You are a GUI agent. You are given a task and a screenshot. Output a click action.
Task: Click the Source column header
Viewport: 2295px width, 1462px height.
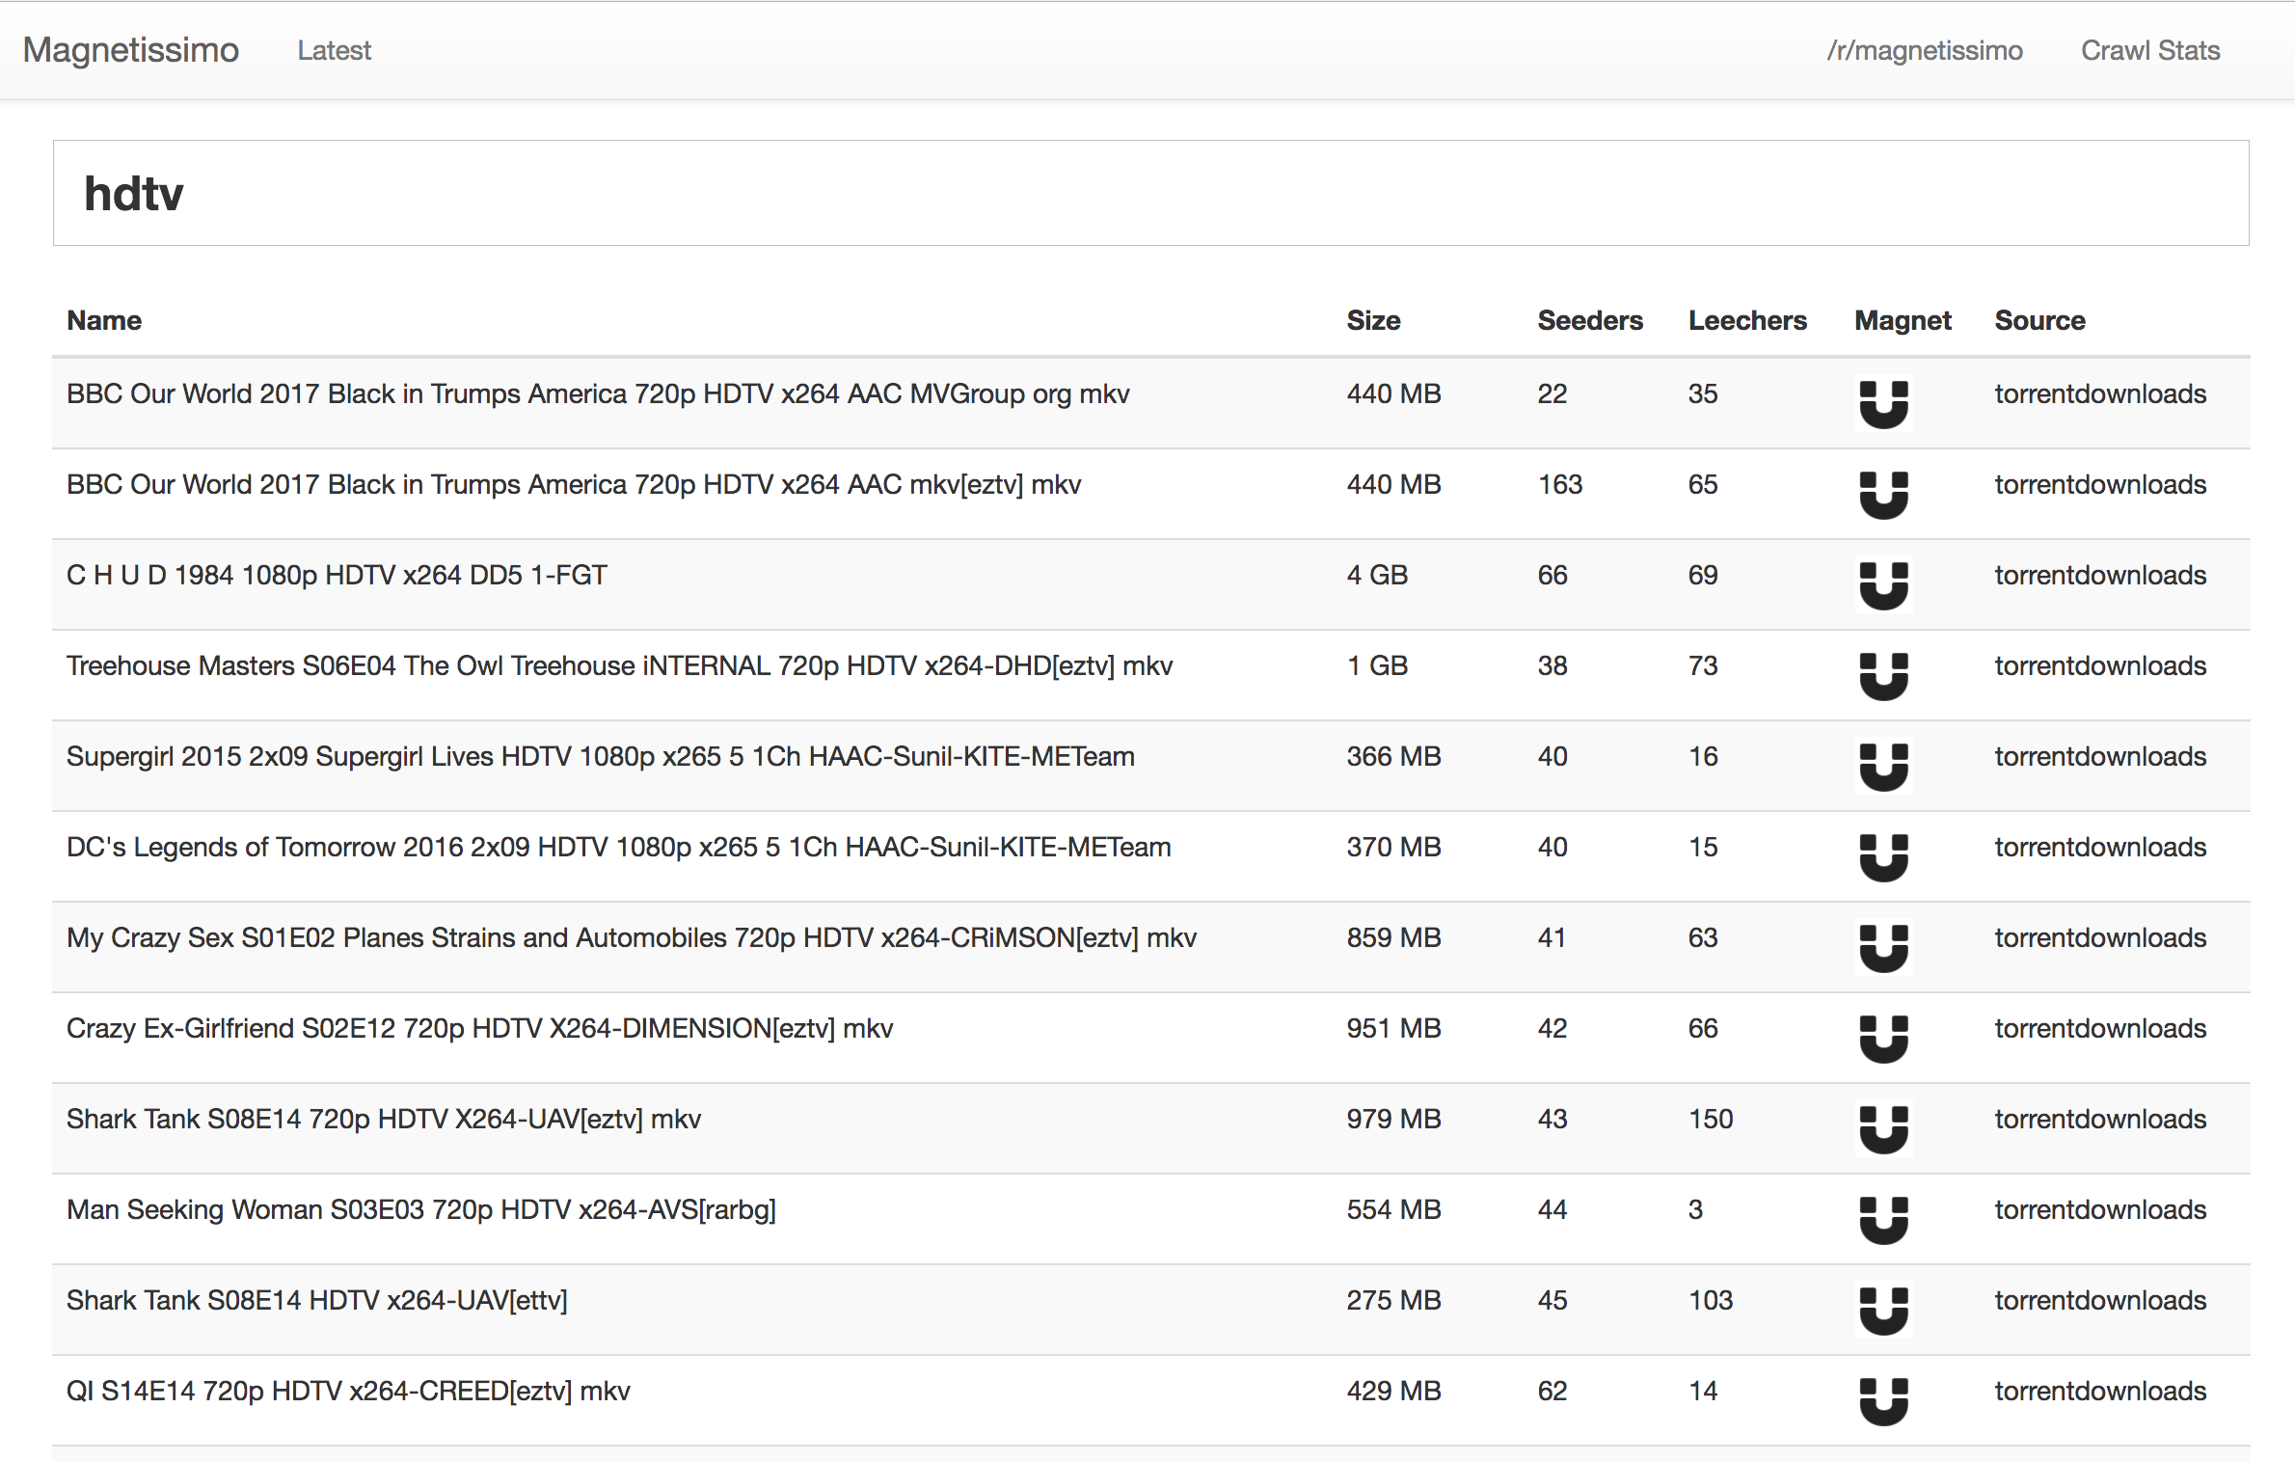click(x=2039, y=320)
